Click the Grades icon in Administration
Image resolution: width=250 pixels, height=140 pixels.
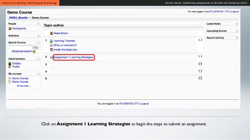(x=10, y=64)
